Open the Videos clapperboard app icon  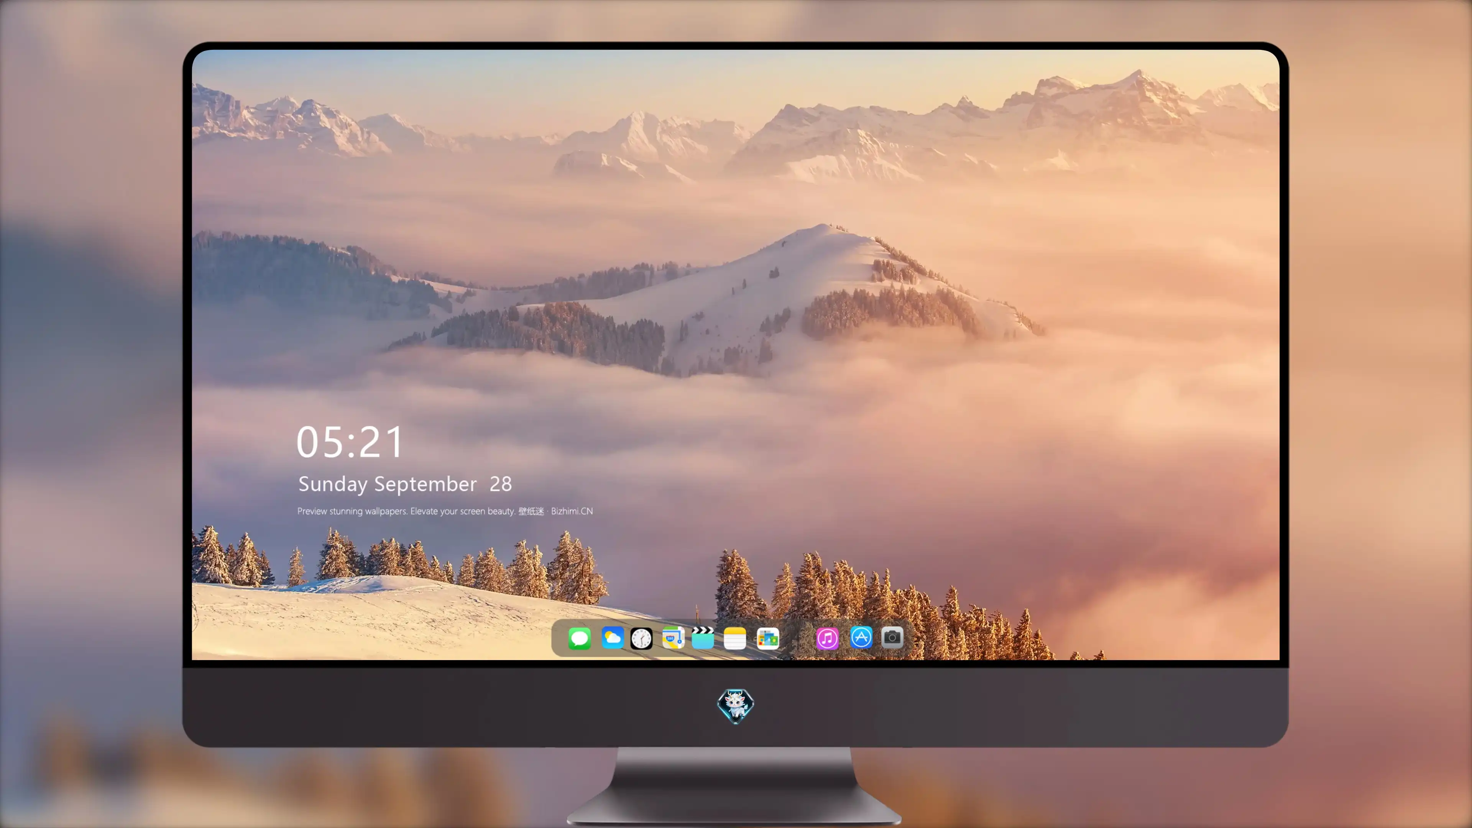pyautogui.click(x=703, y=638)
